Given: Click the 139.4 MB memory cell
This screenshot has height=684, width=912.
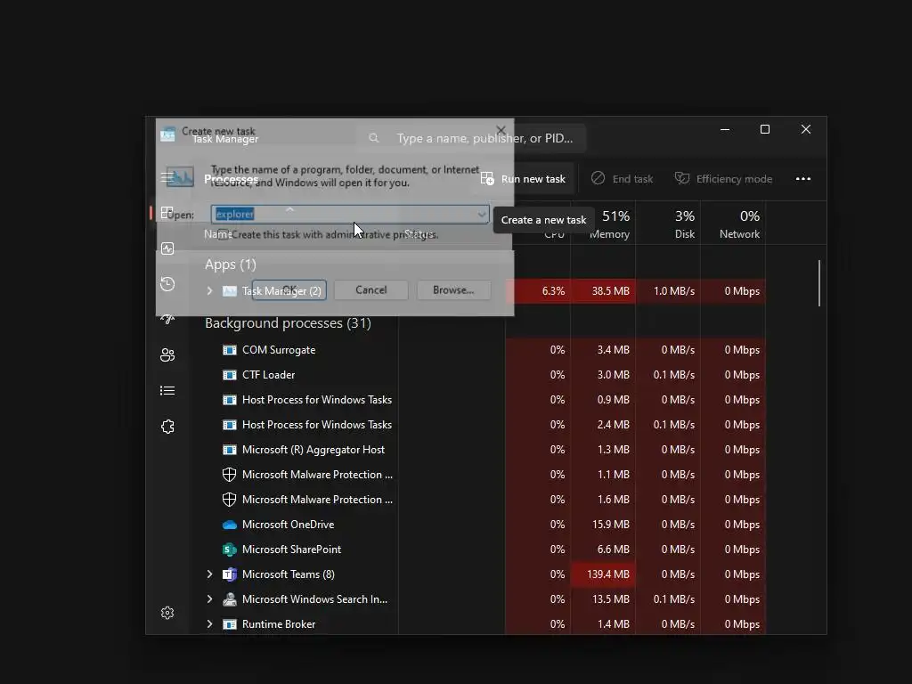Looking at the screenshot, I should tap(603, 574).
